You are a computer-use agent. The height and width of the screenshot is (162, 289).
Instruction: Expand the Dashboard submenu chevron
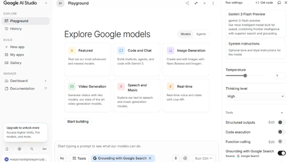click(x=46, y=81)
